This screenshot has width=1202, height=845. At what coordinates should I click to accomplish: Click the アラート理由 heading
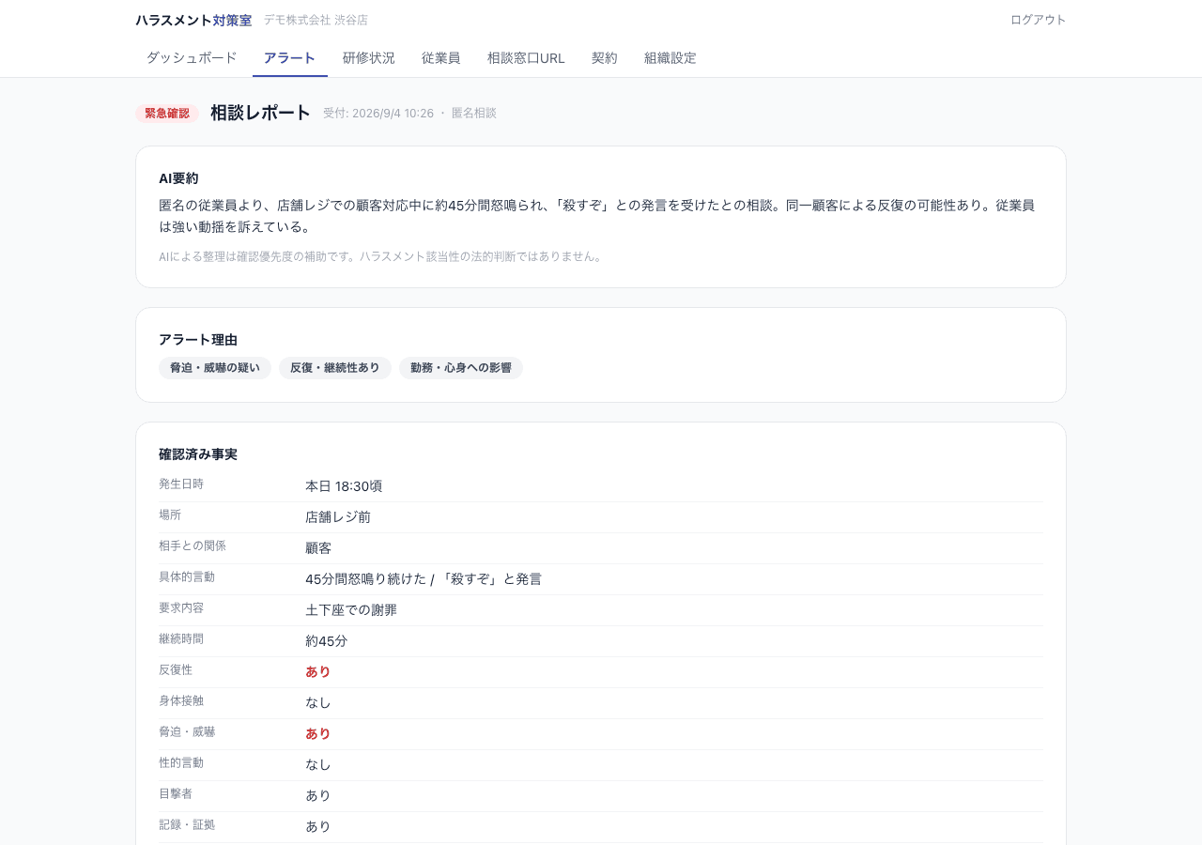[198, 340]
